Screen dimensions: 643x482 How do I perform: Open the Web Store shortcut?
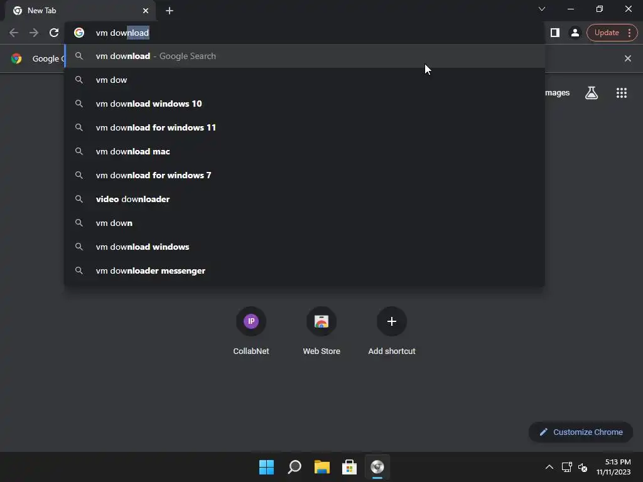(x=321, y=331)
